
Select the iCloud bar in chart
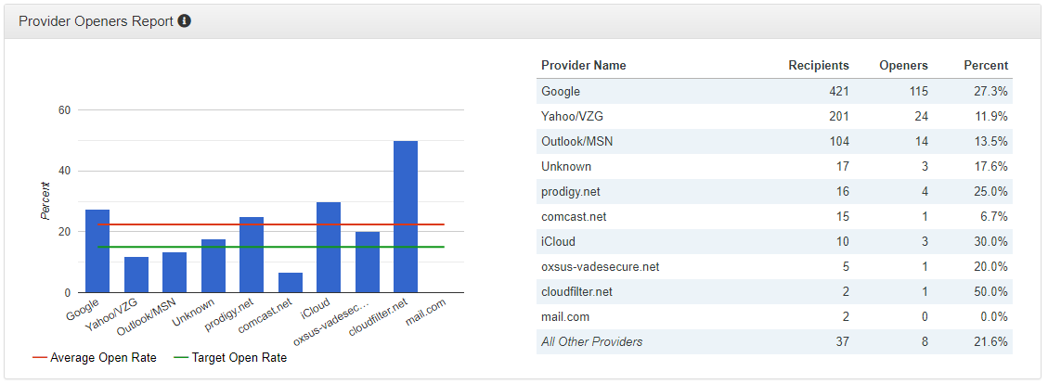329,247
